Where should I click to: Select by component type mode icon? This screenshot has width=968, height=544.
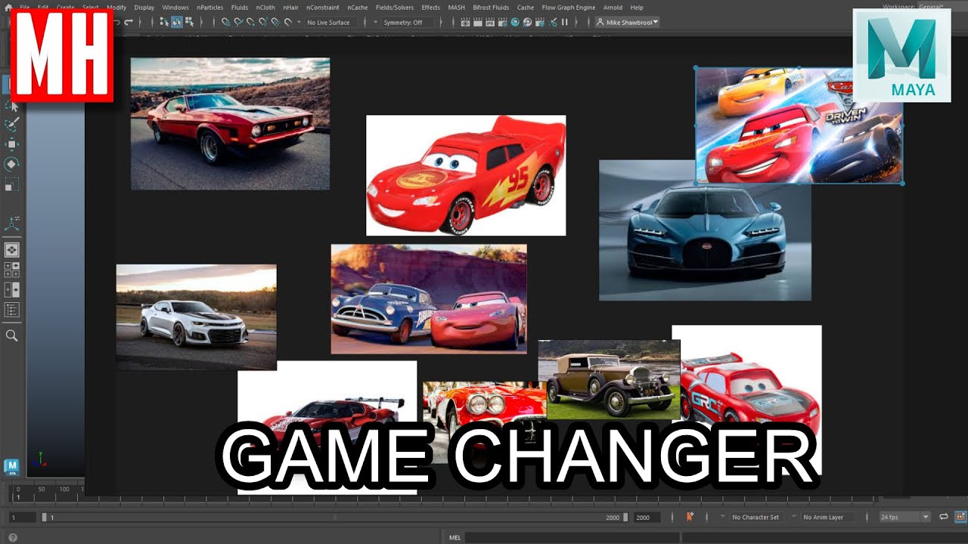coord(188,23)
